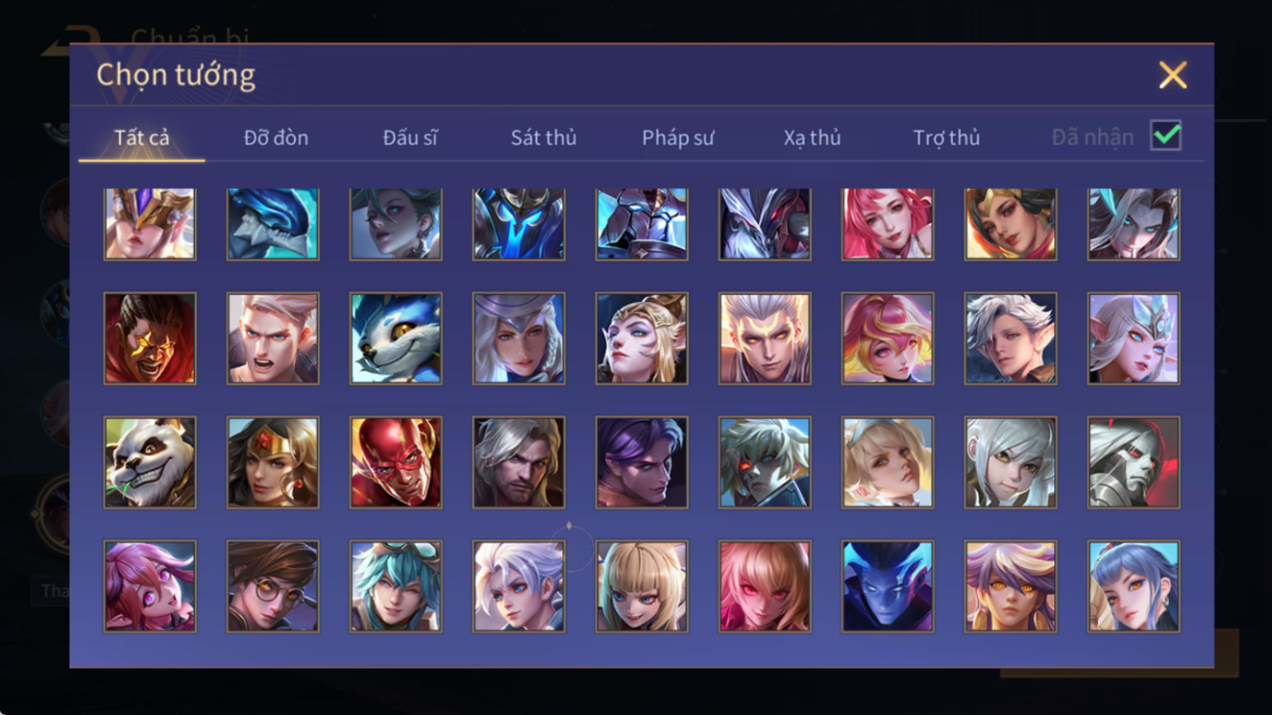Close the Chọn tướng dialog

pos(1173,75)
